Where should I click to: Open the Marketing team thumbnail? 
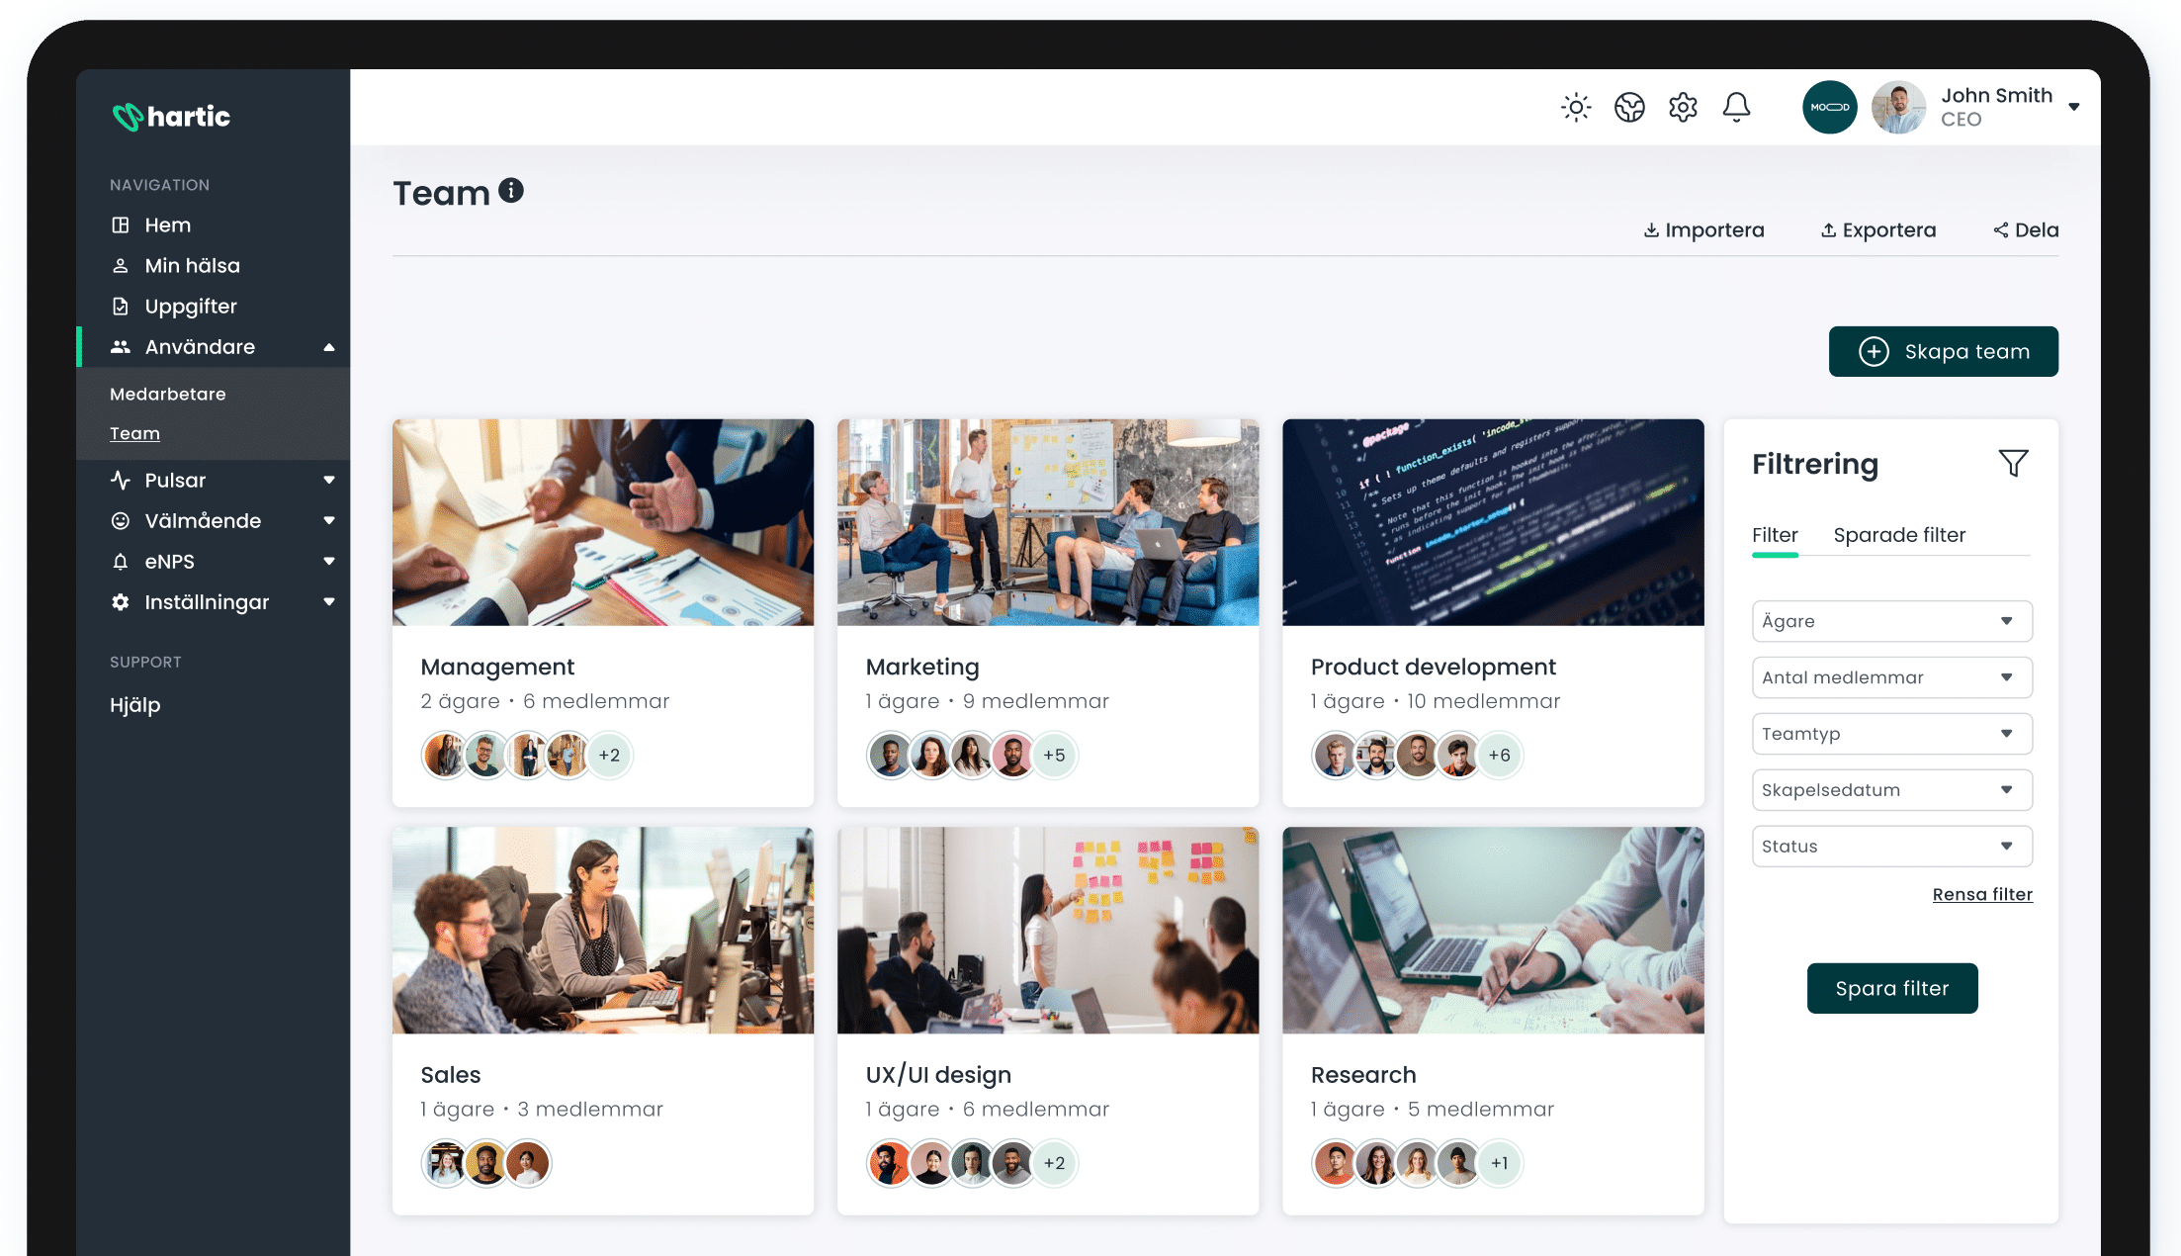coord(1048,522)
